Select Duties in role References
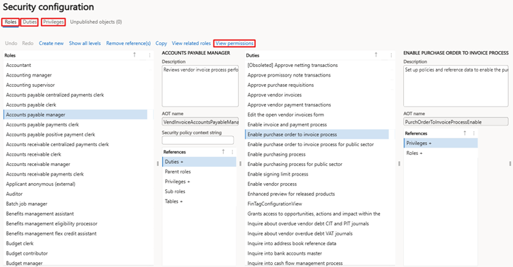Screen dimensions: 513x267 [x=199, y=162]
